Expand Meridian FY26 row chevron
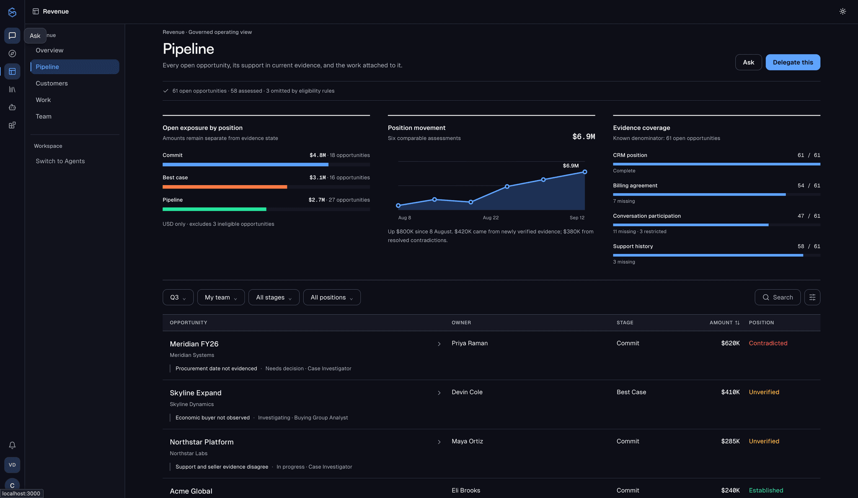 click(439, 344)
